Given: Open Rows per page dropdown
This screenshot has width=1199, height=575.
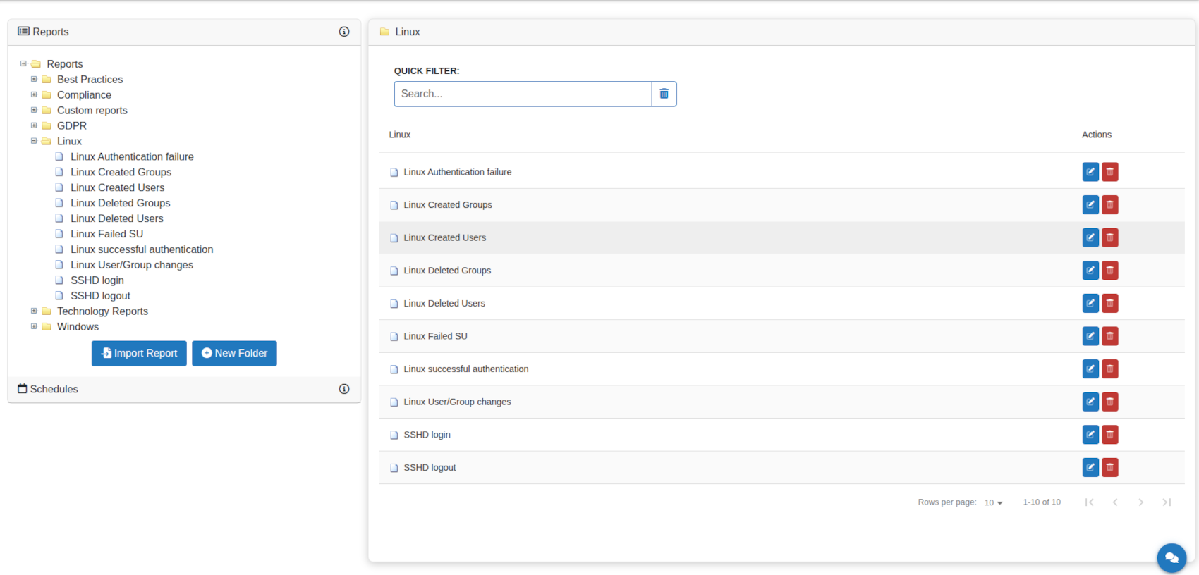Looking at the screenshot, I should pos(993,502).
